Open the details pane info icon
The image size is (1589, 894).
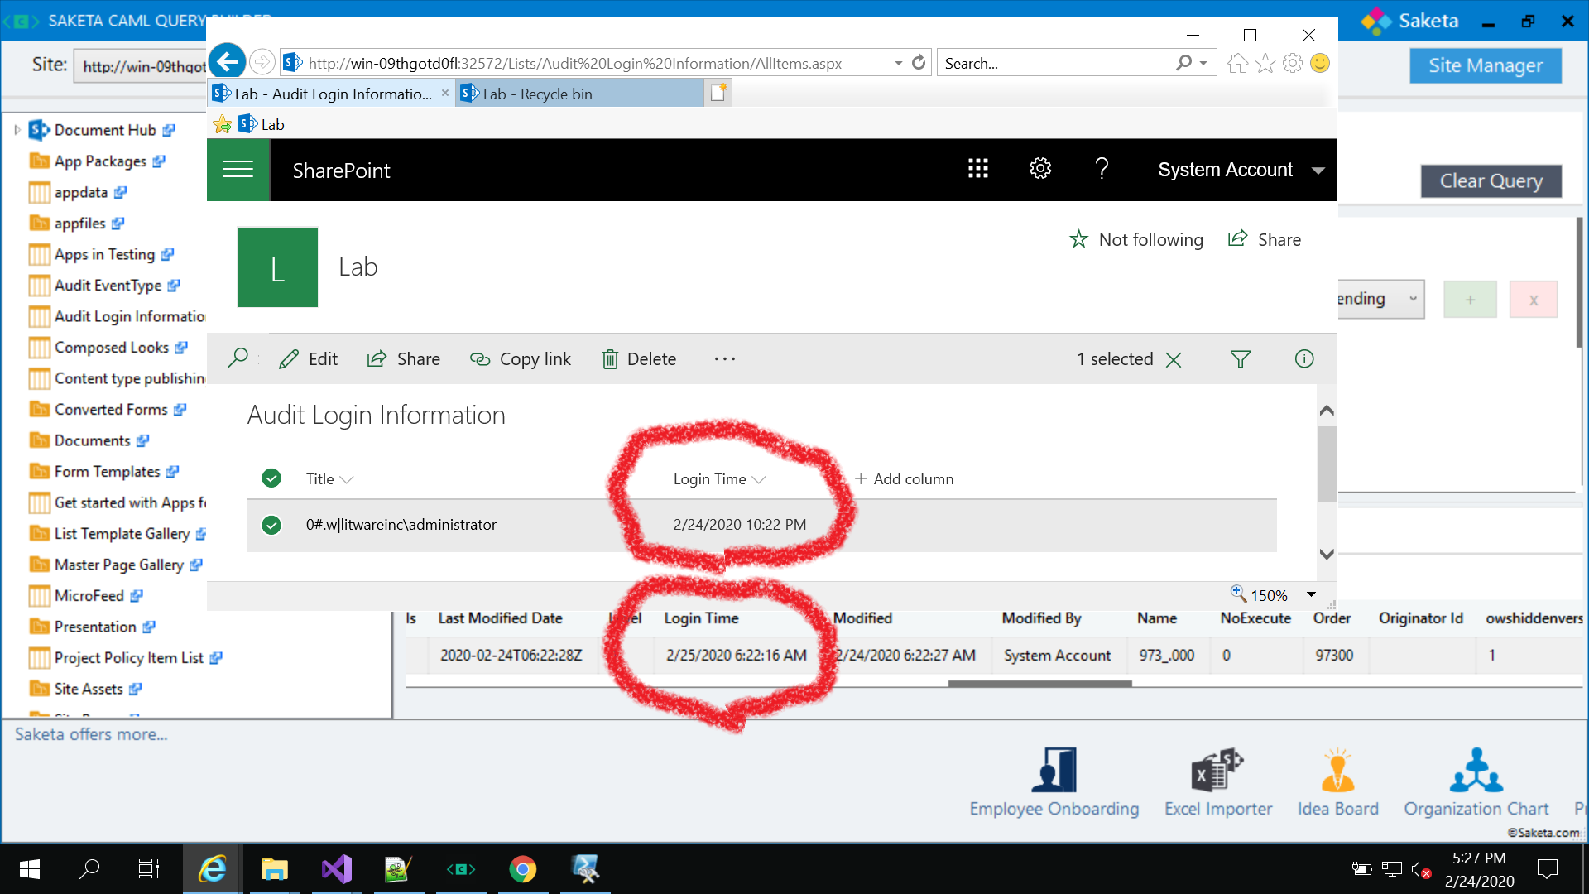click(1303, 358)
